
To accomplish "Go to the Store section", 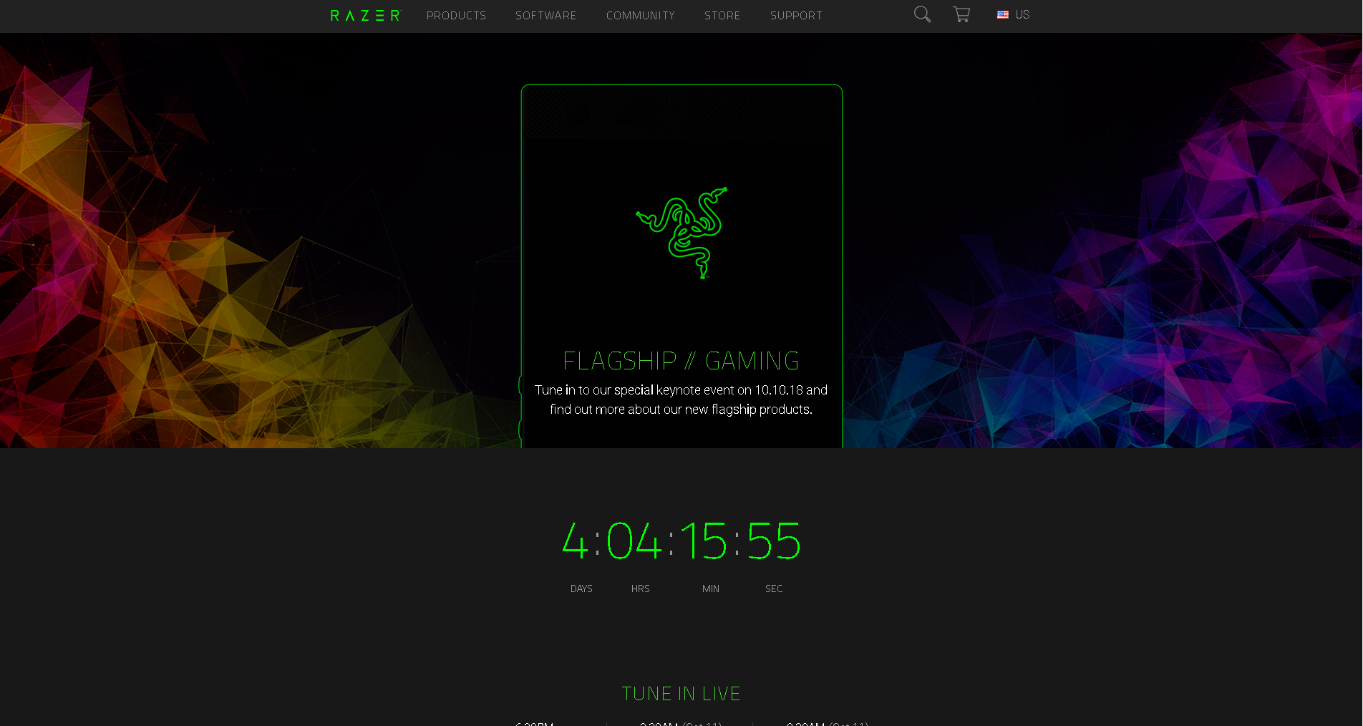I will [722, 15].
